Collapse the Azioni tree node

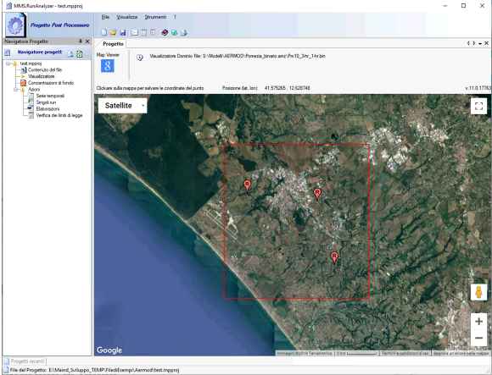pyautogui.click(x=15, y=90)
